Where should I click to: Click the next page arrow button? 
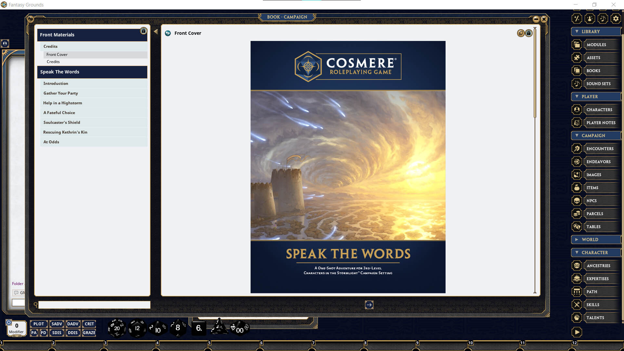(x=369, y=305)
